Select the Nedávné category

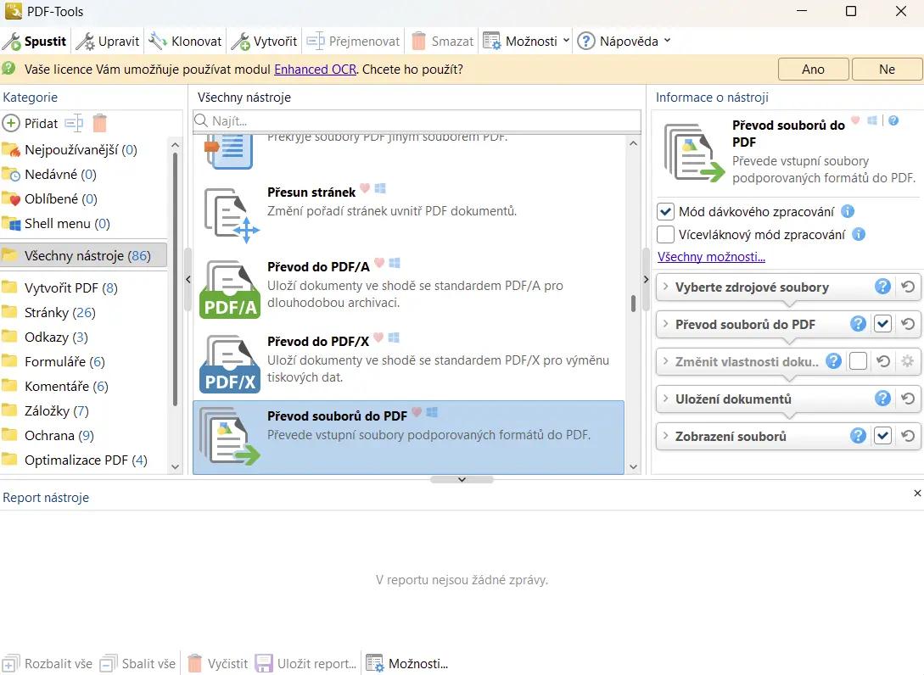[60, 175]
